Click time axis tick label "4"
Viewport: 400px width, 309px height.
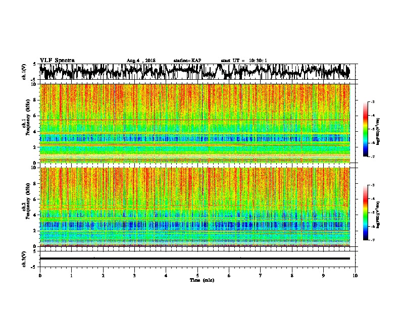tap(166, 276)
